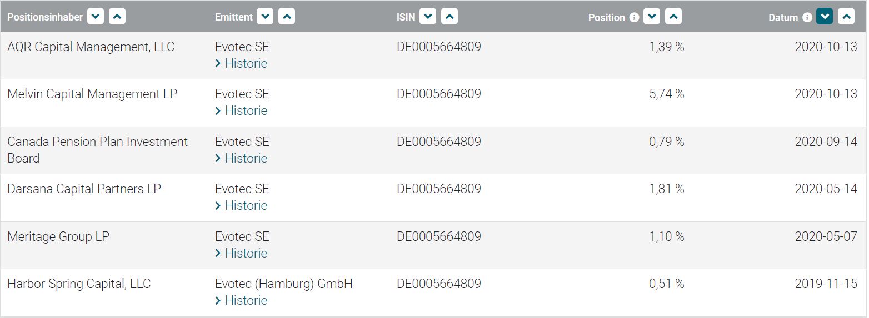Expand Historie for AQR Capital Management
The width and height of the screenshot is (869, 318).
pyautogui.click(x=246, y=63)
